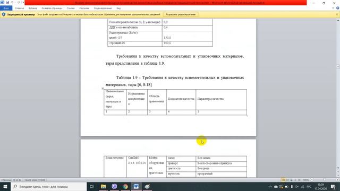Open the Разметка страницы ribbon tab
The width and height of the screenshot is (340, 191).
pyautogui.click(x=52, y=8)
